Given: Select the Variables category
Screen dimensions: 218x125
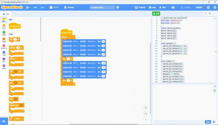Looking at the screenshot, I should 4,40.
